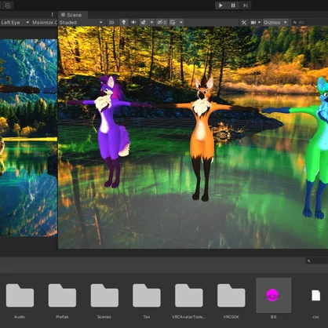Toggle 2D view mode

(x=111, y=23)
